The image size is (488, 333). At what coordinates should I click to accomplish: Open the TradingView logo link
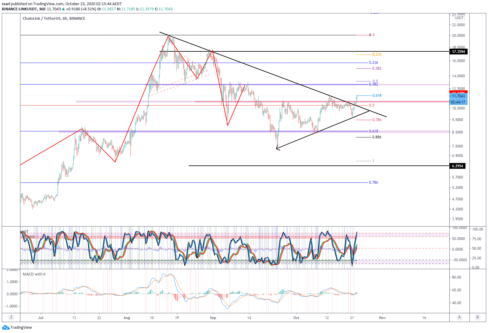(17, 328)
